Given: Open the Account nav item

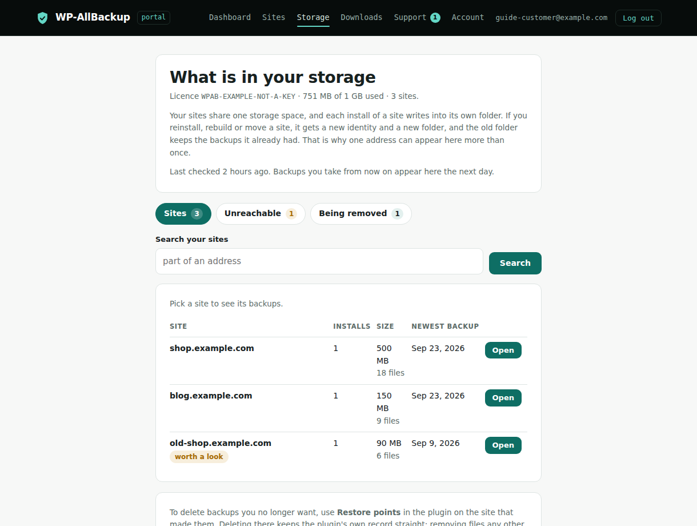Looking at the screenshot, I should (x=468, y=18).
